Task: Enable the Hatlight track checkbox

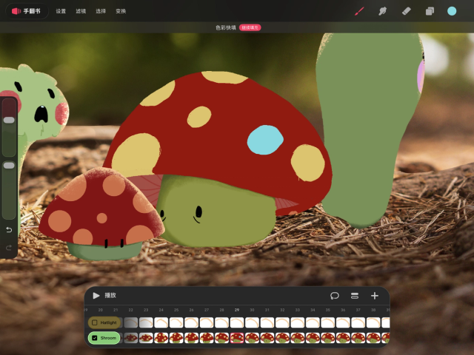Action: point(94,322)
